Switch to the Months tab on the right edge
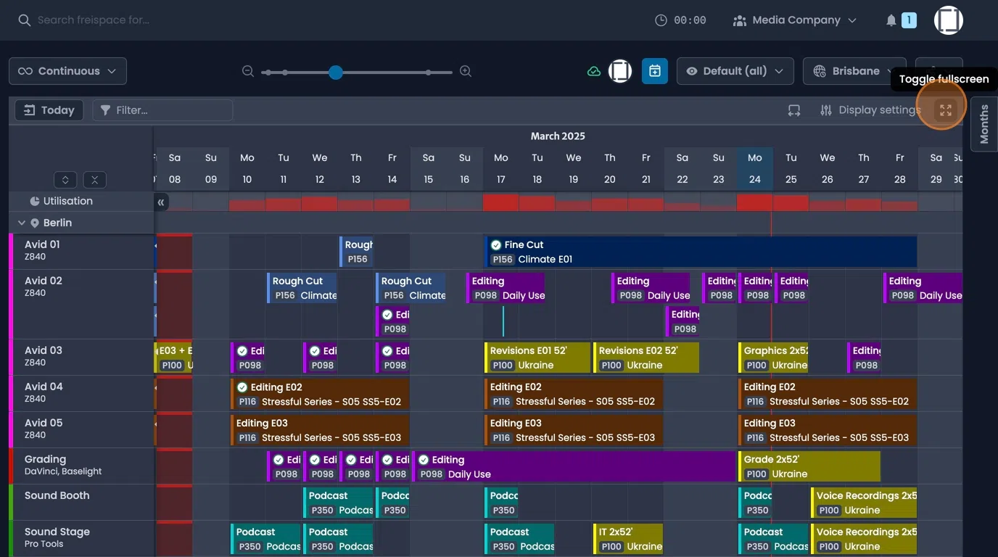This screenshot has height=557, width=998. point(983,124)
